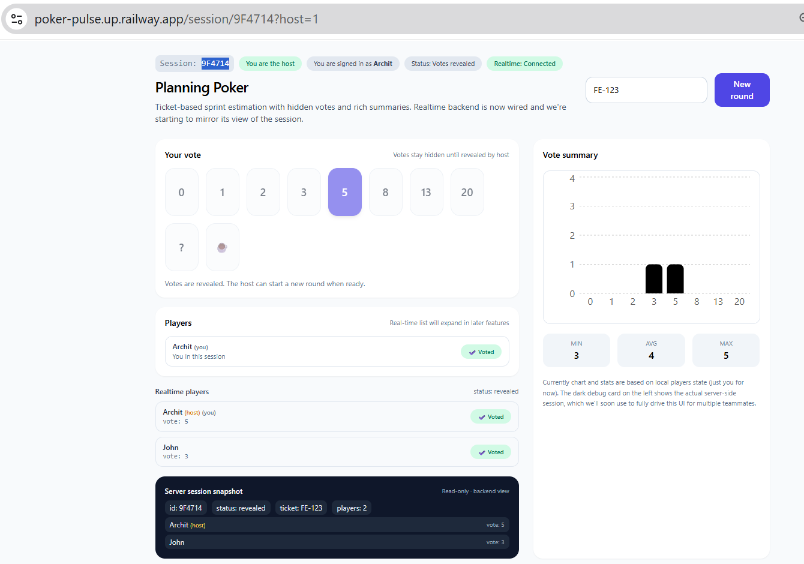The width and height of the screenshot is (804, 564).
Task: Click 'Votes stay hidden until revealed by host'
Action: point(451,155)
